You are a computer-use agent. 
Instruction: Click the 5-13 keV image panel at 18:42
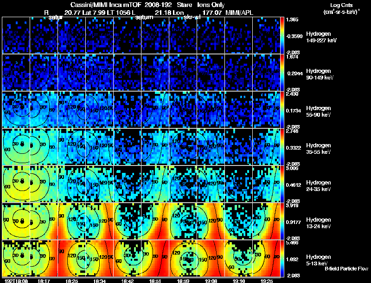127,258
